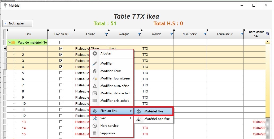Select the row numbered 10
Image resolution: width=274 pixels, height=139 pixels.
coord(24,103)
